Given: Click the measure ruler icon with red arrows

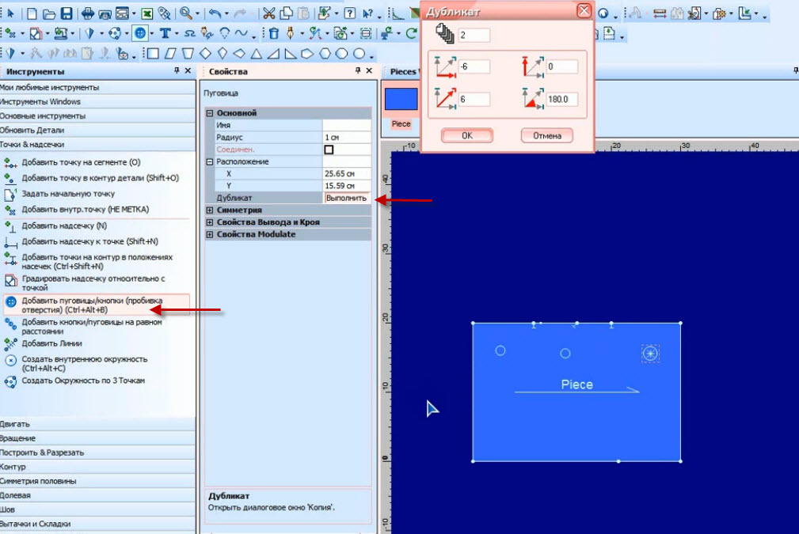Looking at the screenshot, I should click(660, 13).
